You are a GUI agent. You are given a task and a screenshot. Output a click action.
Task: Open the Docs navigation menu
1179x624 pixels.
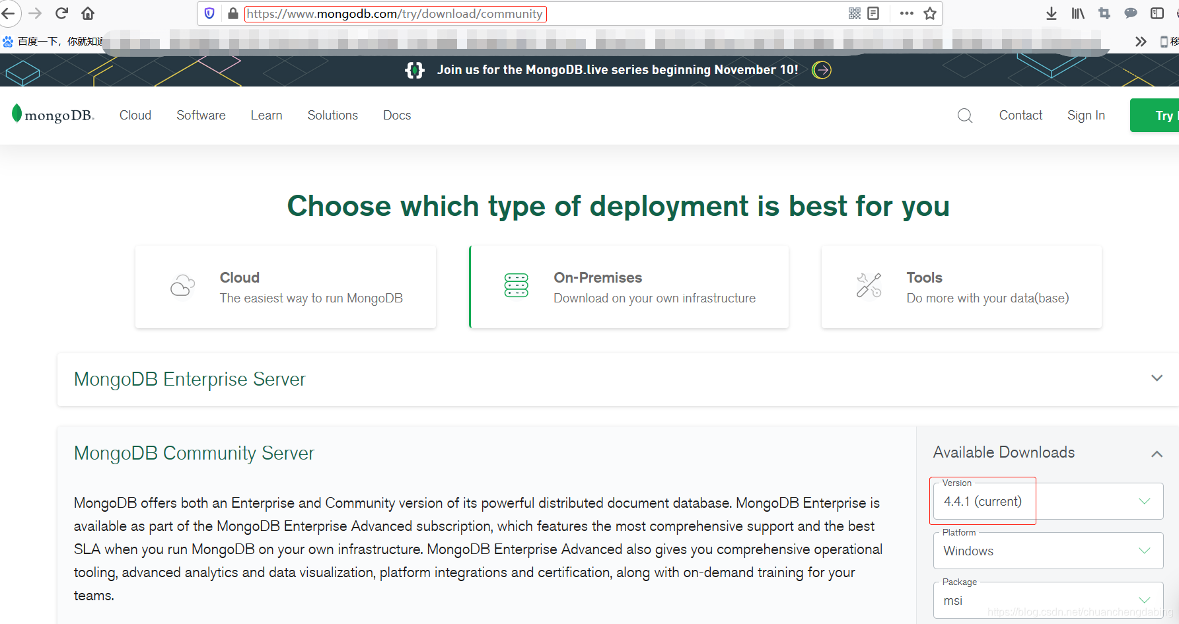point(397,116)
